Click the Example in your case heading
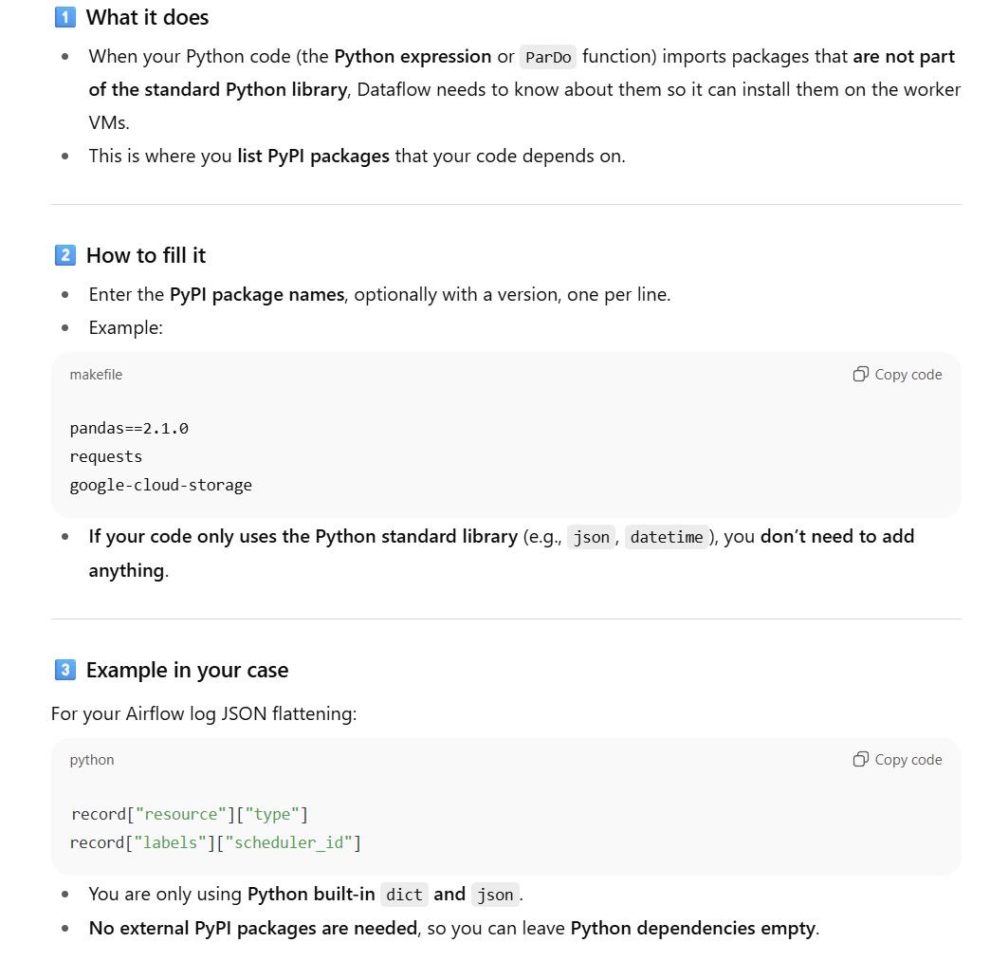 pyautogui.click(x=187, y=670)
